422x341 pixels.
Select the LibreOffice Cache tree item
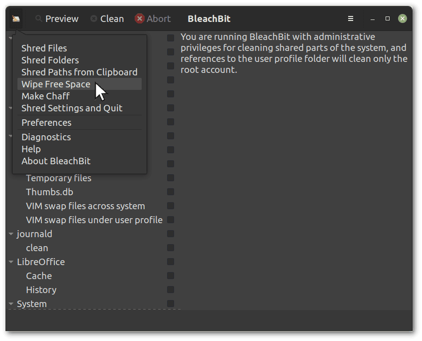tap(39, 276)
